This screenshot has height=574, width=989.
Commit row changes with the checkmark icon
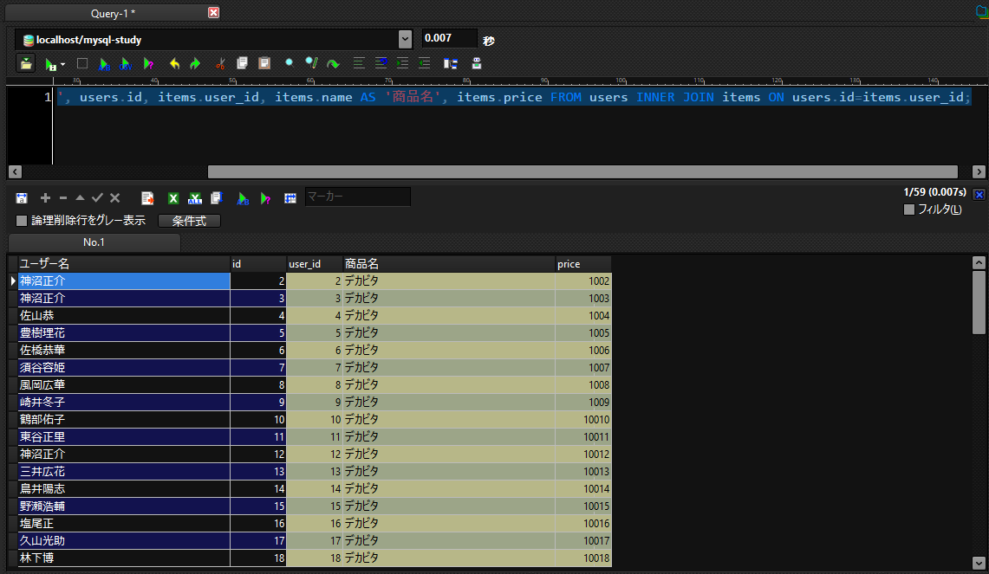(97, 198)
